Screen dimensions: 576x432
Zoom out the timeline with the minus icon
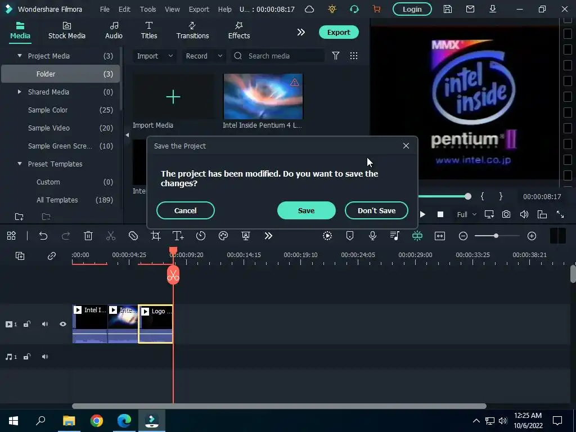pyautogui.click(x=463, y=236)
